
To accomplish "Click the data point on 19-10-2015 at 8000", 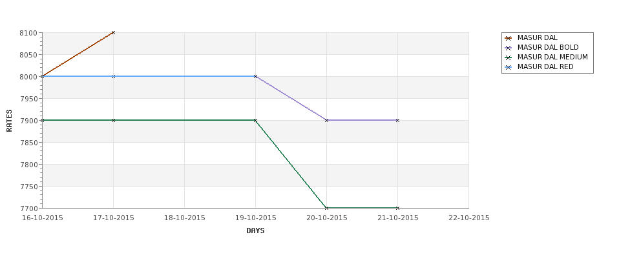I will pos(255,76).
